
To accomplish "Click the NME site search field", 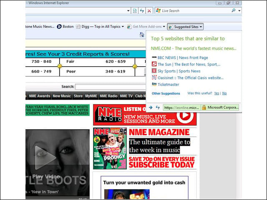I will coord(111,87).
